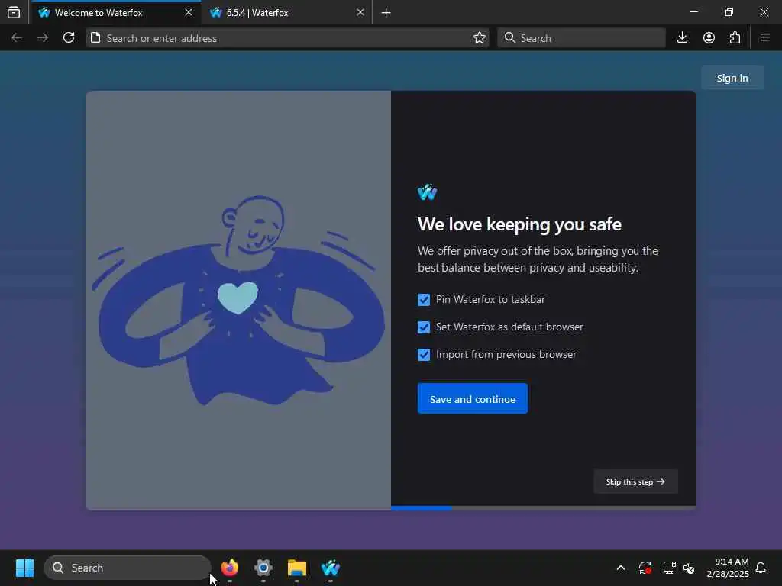782x586 pixels.
Task: Uncheck Import from previous browser
Action: pos(424,355)
